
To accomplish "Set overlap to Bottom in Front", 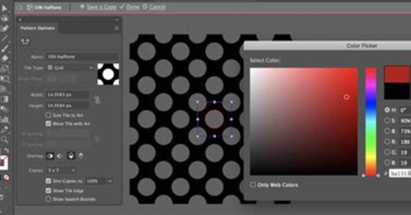I will coord(80,156).
